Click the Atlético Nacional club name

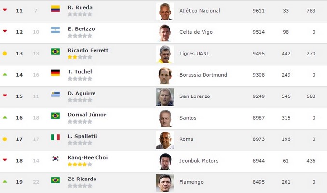[199, 11]
